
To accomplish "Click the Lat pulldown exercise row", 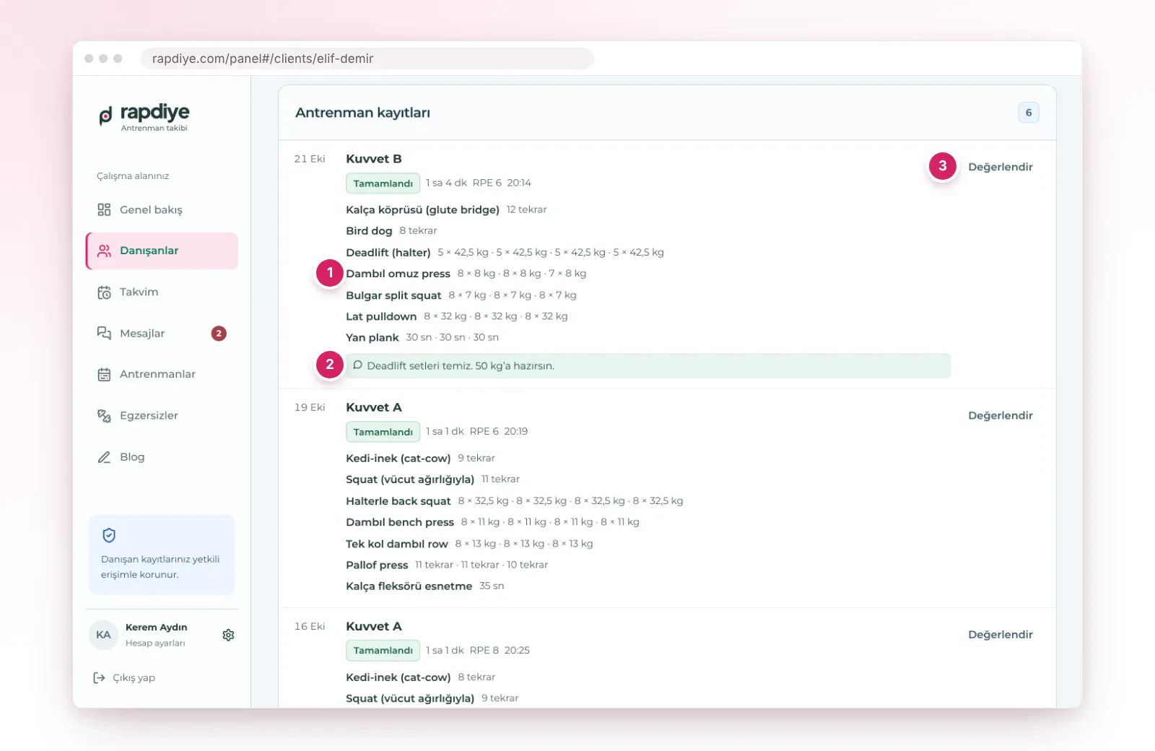I will click(x=457, y=316).
